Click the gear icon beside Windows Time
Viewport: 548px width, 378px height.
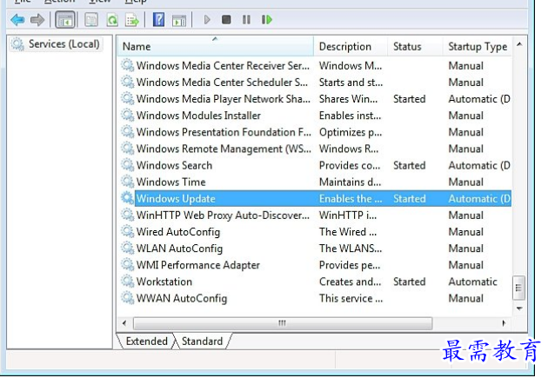tap(128, 182)
